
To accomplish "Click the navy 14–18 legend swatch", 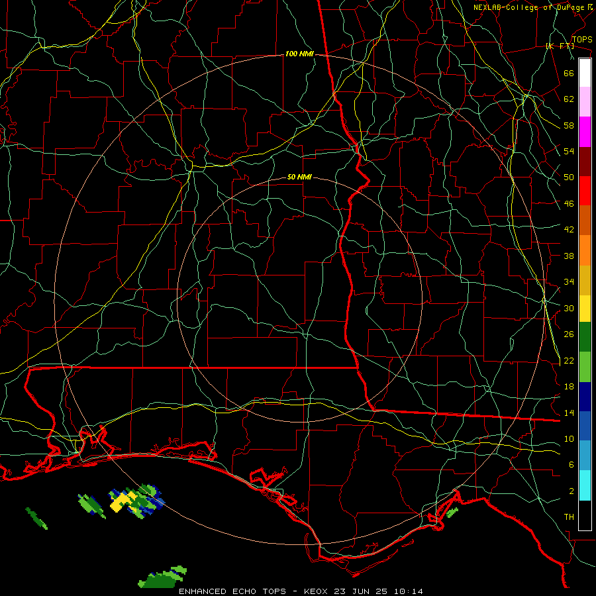I will (x=585, y=397).
